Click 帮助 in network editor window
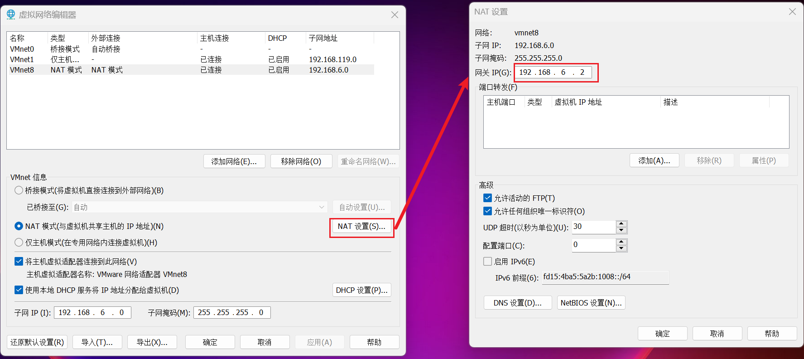The height and width of the screenshot is (359, 804). click(374, 342)
